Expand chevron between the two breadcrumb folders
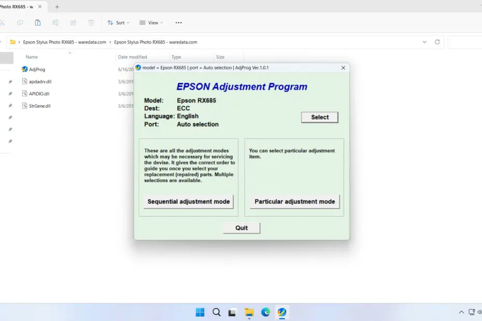Image resolution: width=482 pixels, height=321 pixels. click(110, 42)
